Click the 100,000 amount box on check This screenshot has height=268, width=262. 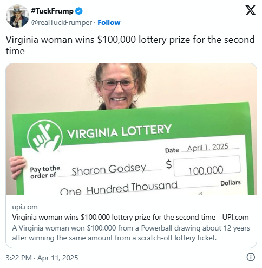207,165
